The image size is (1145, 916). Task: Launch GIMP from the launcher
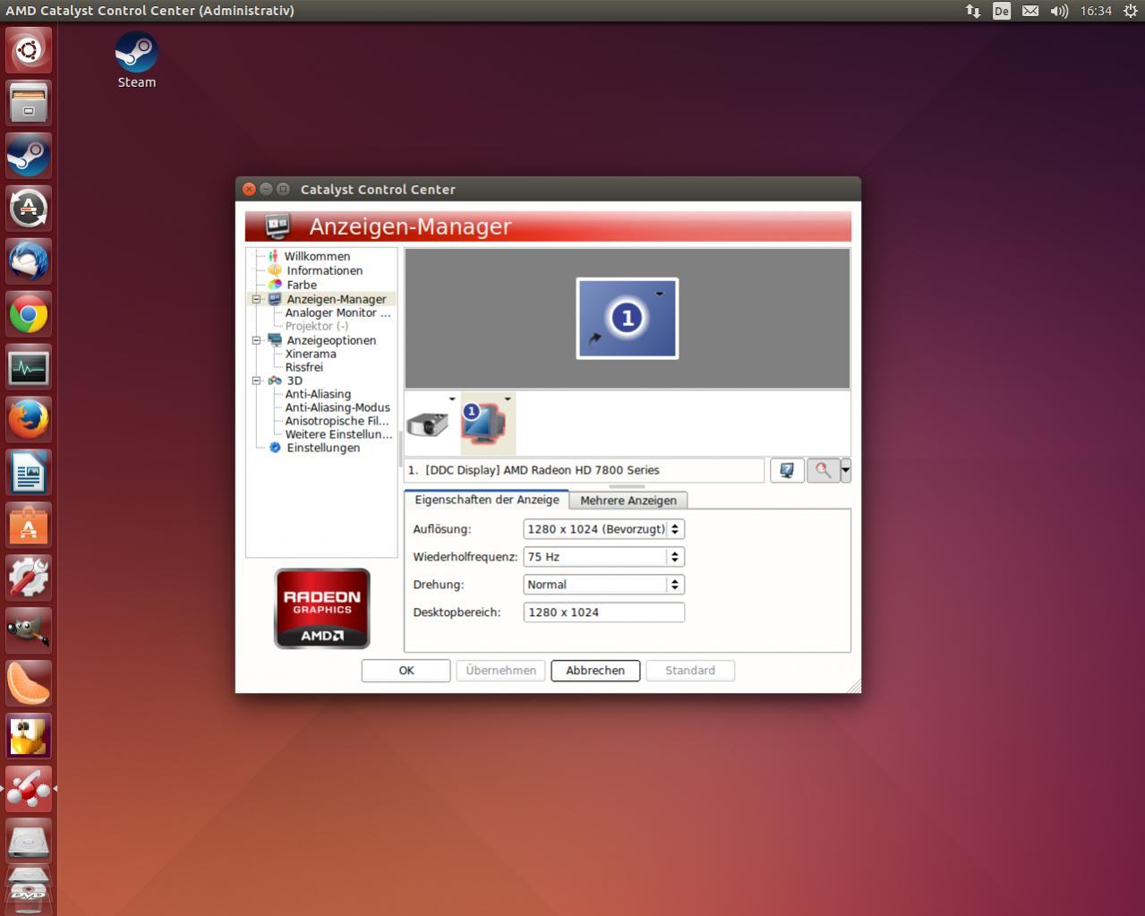(29, 631)
